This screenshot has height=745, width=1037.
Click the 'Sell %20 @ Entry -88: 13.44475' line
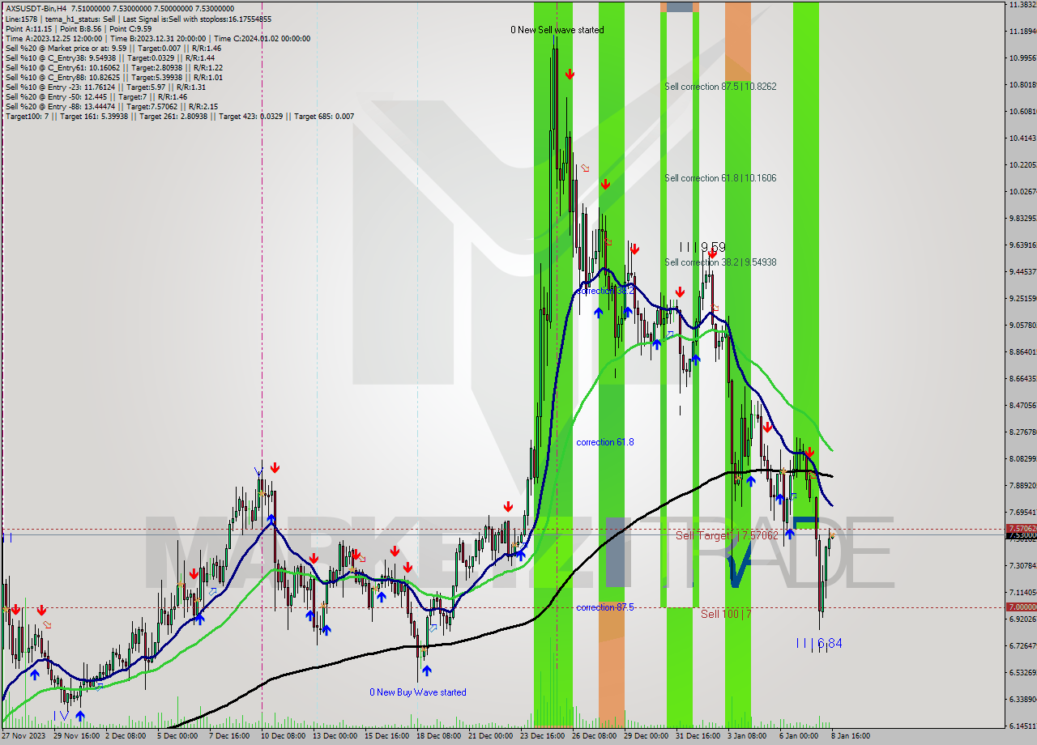[x=111, y=106]
